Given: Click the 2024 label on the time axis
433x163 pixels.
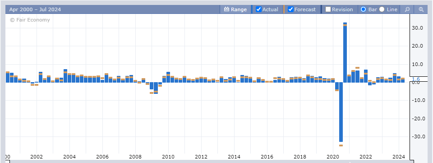Looking at the screenshot, I should click(x=398, y=157).
